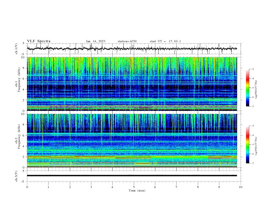Click the time axis tick label "2"

[x=70, y=187]
